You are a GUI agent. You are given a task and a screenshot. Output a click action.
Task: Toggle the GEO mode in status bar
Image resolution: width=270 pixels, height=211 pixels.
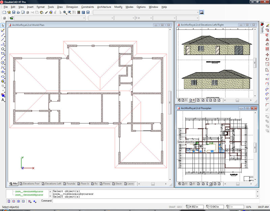point(179,207)
